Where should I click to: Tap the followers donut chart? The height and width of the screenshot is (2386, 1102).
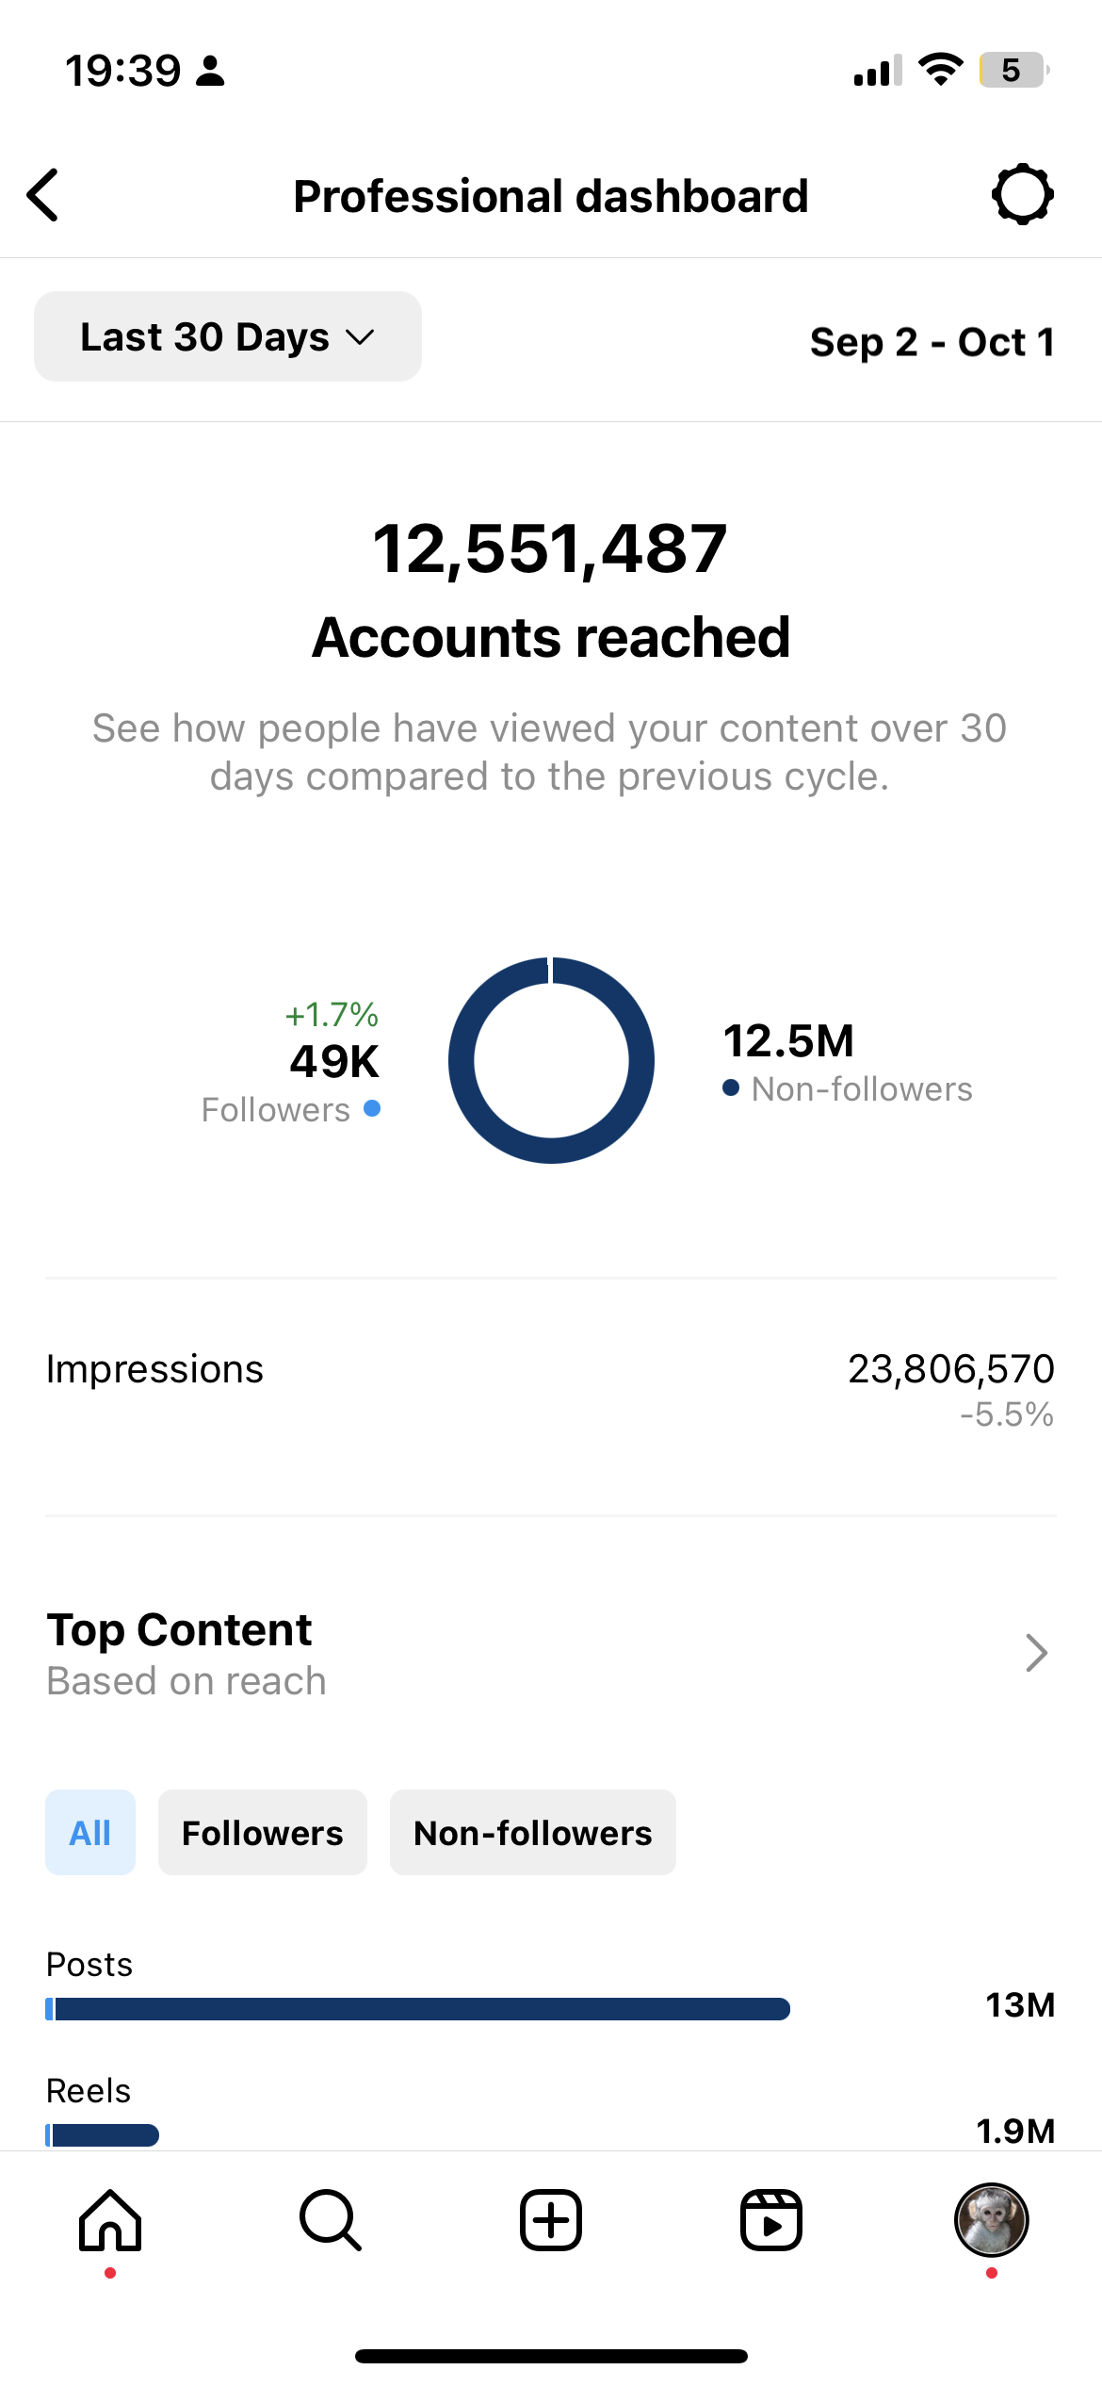coord(551,1060)
